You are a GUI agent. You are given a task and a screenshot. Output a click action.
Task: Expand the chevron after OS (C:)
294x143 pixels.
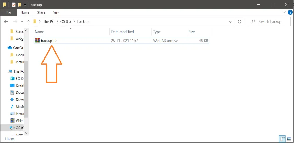pyautogui.click(x=74, y=21)
